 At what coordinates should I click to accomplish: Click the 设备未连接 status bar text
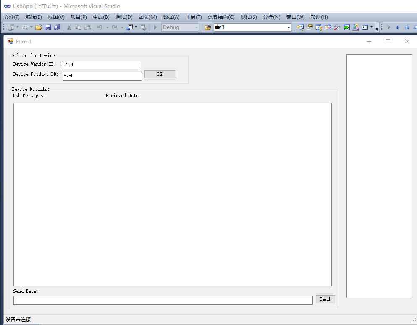pos(18,320)
